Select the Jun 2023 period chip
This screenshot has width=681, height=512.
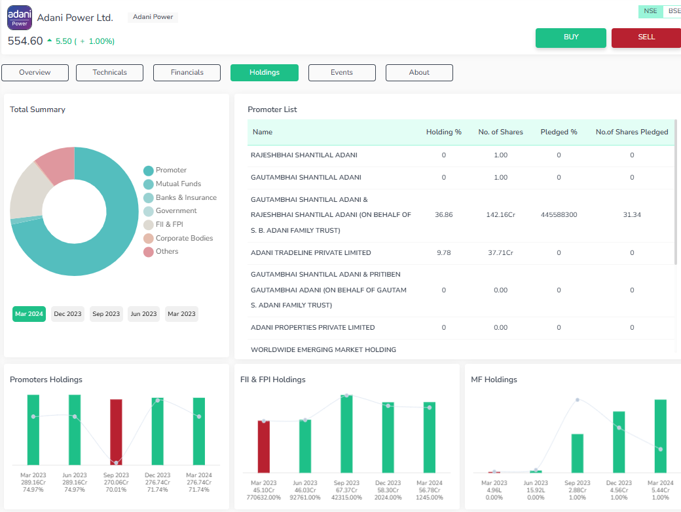point(144,314)
